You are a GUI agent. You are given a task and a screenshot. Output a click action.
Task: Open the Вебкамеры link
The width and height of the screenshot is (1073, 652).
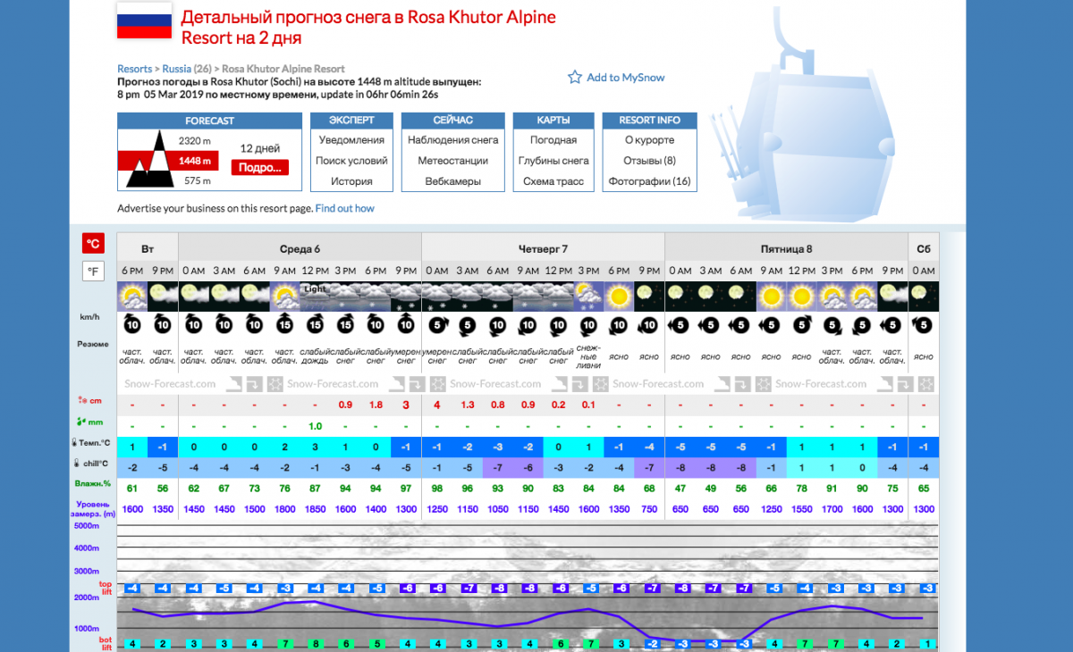point(453,181)
